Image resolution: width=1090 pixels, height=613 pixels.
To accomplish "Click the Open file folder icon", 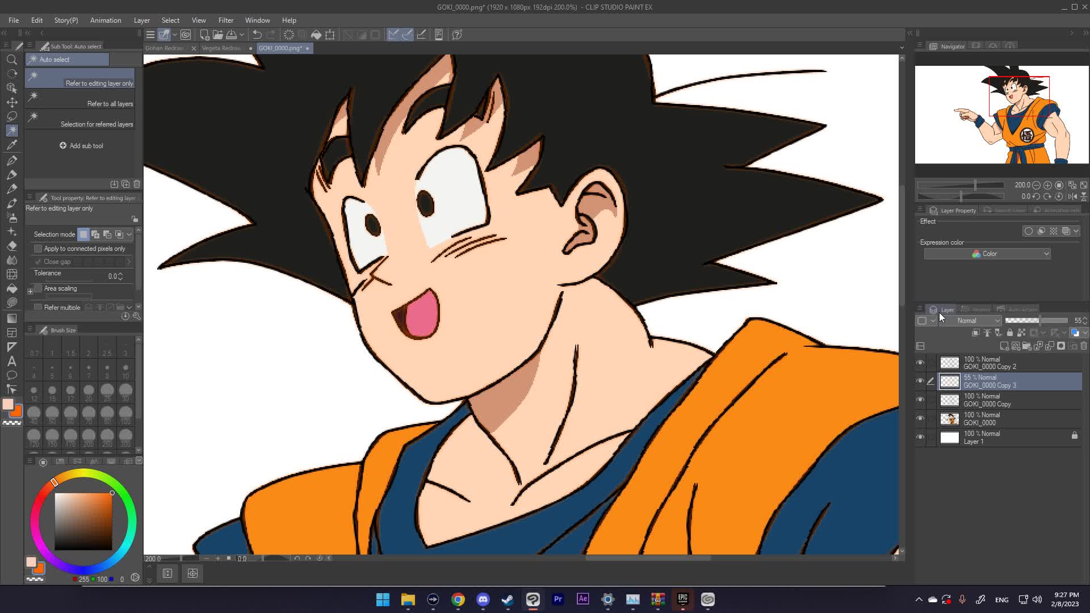I will pyautogui.click(x=217, y=35).
